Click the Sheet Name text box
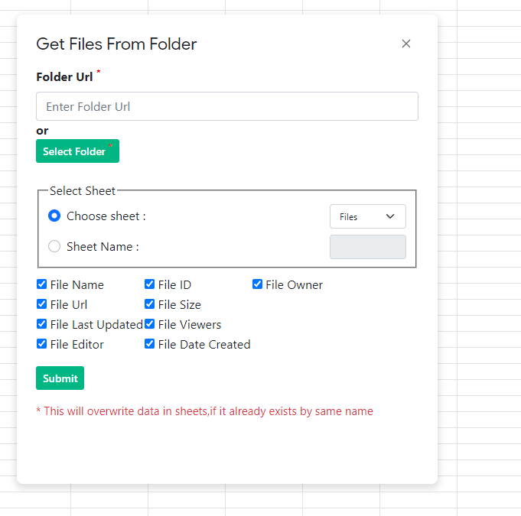This screenshot has height=516, width=521. tap(367, 247)
